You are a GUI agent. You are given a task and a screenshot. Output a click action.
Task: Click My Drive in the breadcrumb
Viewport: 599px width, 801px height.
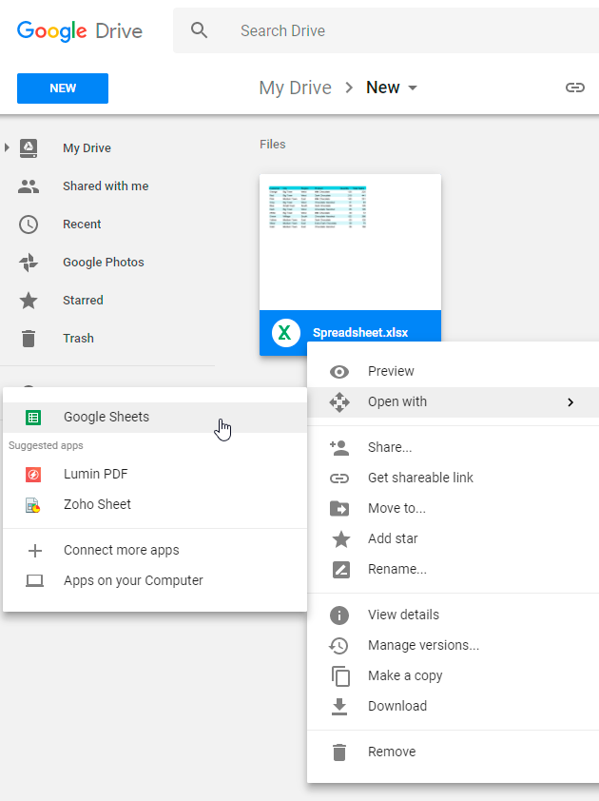coord(295,88)
